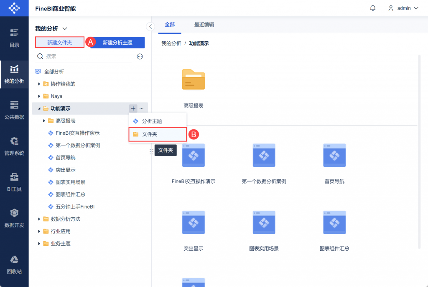Click 我的分析 breadcrumb link
Image resolution: width=428 pixels, height=287 pixels.
tap(171, 43)
